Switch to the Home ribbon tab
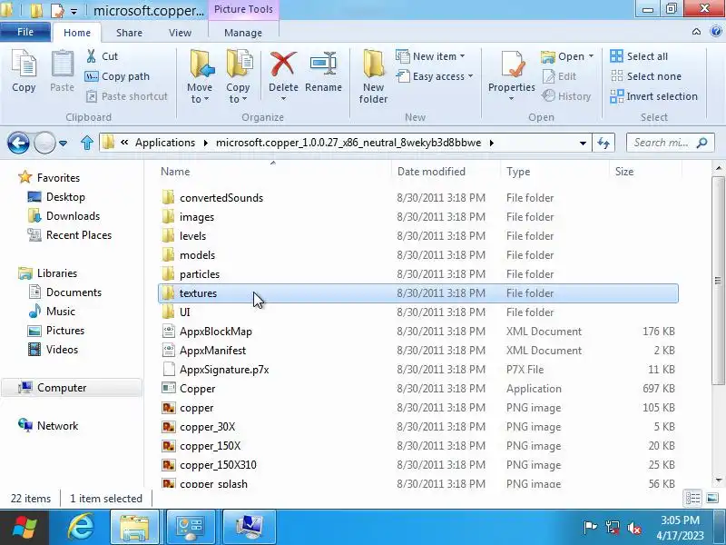Viewport: 726px width, 545px height. (77, 33)
